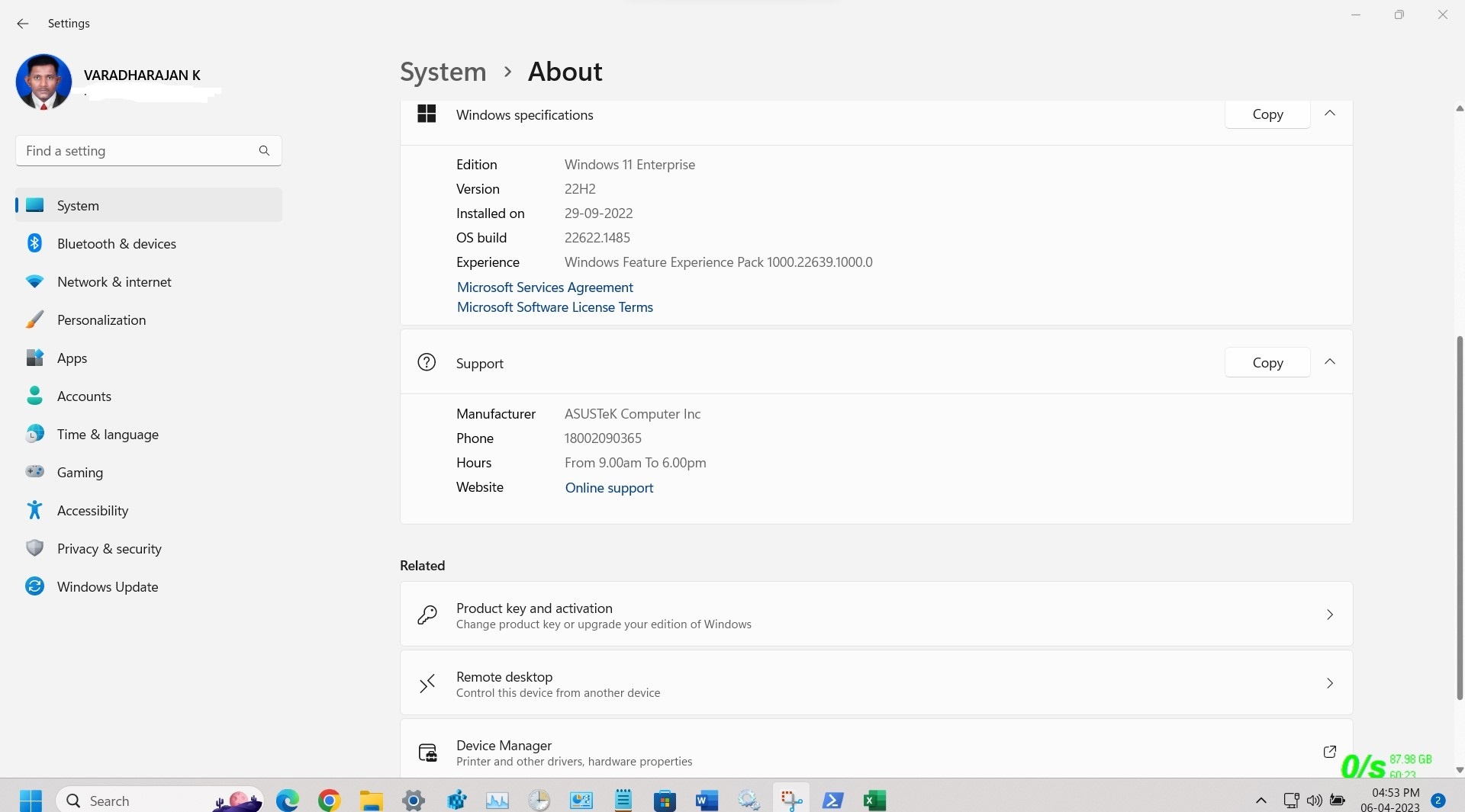Open Accessibility settings
The image size is (1465, 812).
(x=149, y=510)
